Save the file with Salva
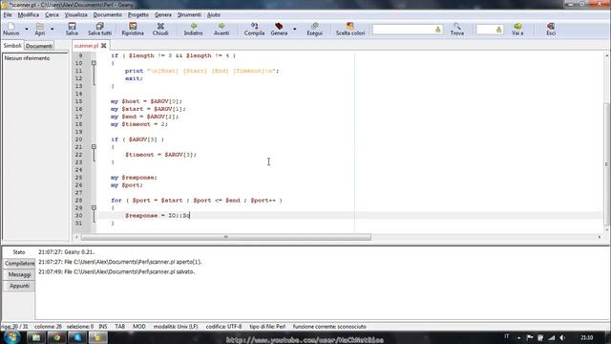 tap(72, 30)
